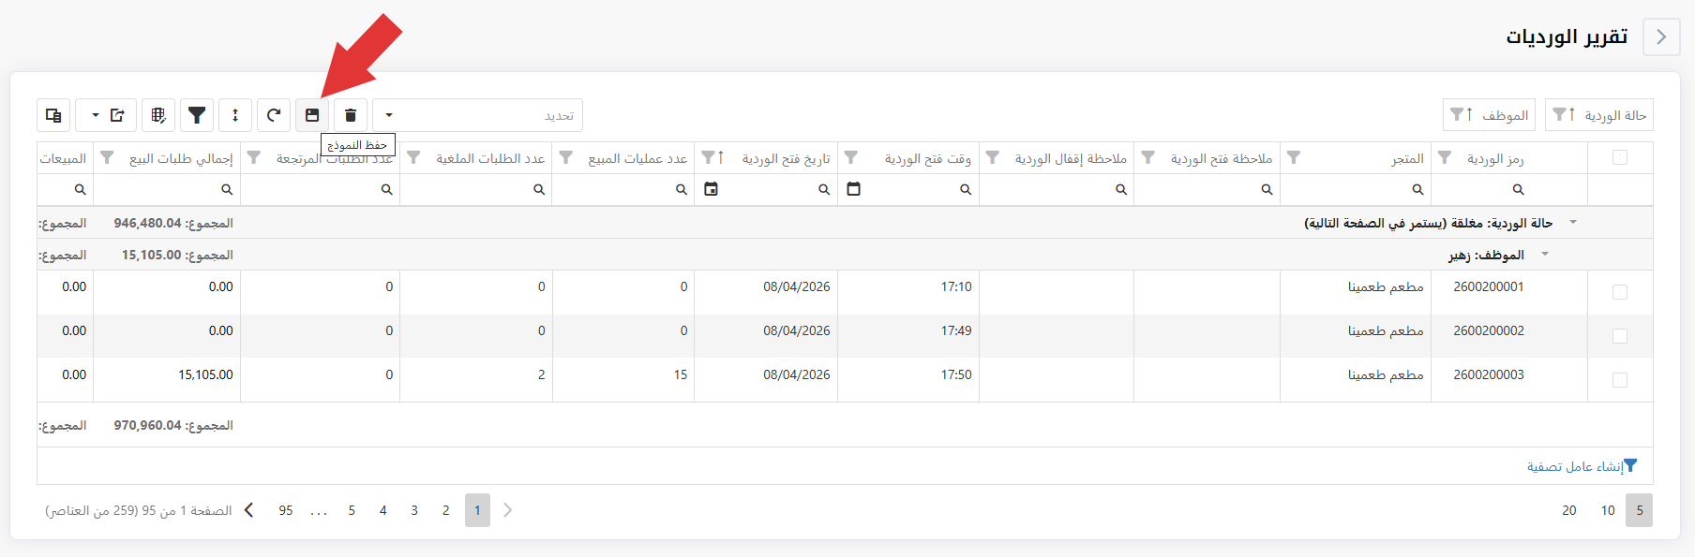The height and width of the screenshot is (557, 1695).
Task: Tick the select-all checkbox in the header
Action: [1620, 157]
